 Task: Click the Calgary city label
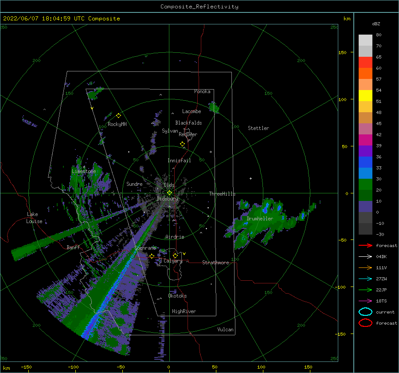tap(173, 261)
